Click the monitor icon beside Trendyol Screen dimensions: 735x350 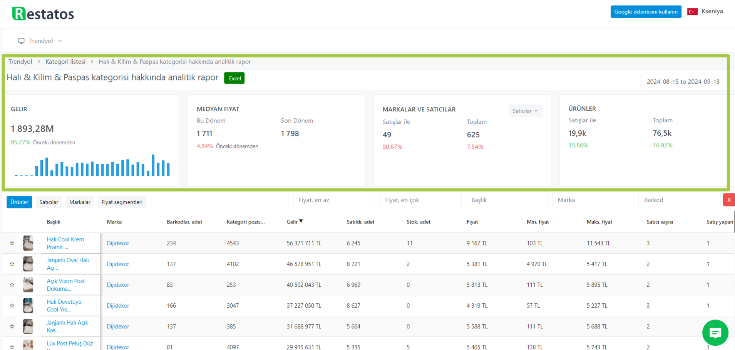21,41
